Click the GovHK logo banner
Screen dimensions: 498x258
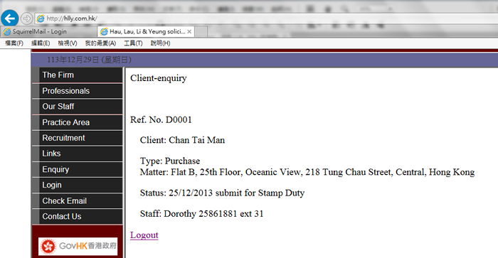(78, 246)
